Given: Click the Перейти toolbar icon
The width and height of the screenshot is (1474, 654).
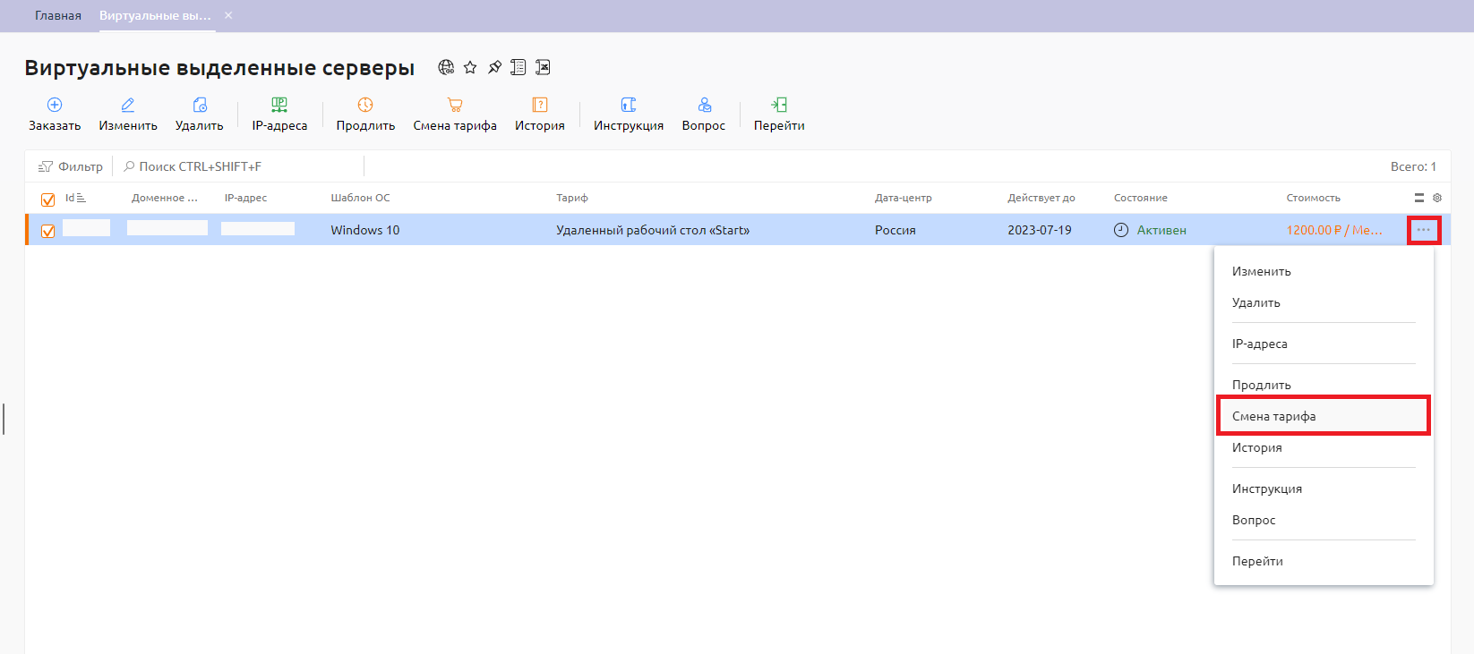Looking at the screenshot, I should [x=779, y=105].
